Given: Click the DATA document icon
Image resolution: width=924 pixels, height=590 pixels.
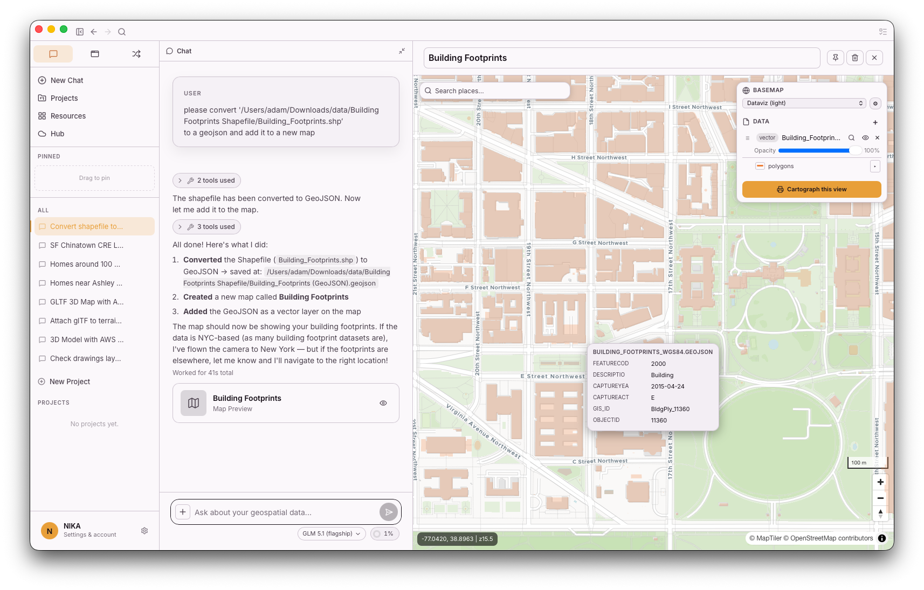Looking at the screenshot, I should (x=746, y=122).
